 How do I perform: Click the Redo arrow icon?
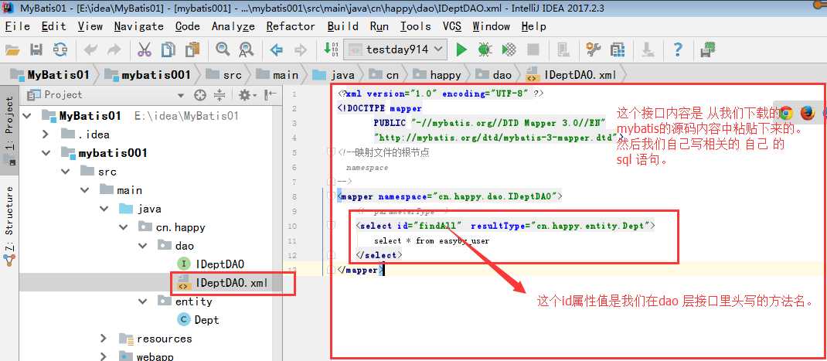(114, 49)
